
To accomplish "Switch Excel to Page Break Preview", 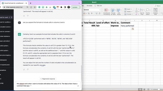I will pos(148,89).
